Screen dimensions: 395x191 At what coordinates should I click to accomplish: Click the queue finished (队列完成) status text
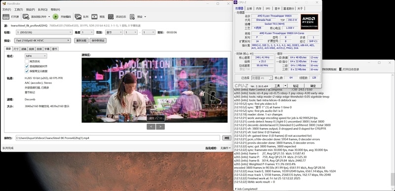[x=8, y=148]
